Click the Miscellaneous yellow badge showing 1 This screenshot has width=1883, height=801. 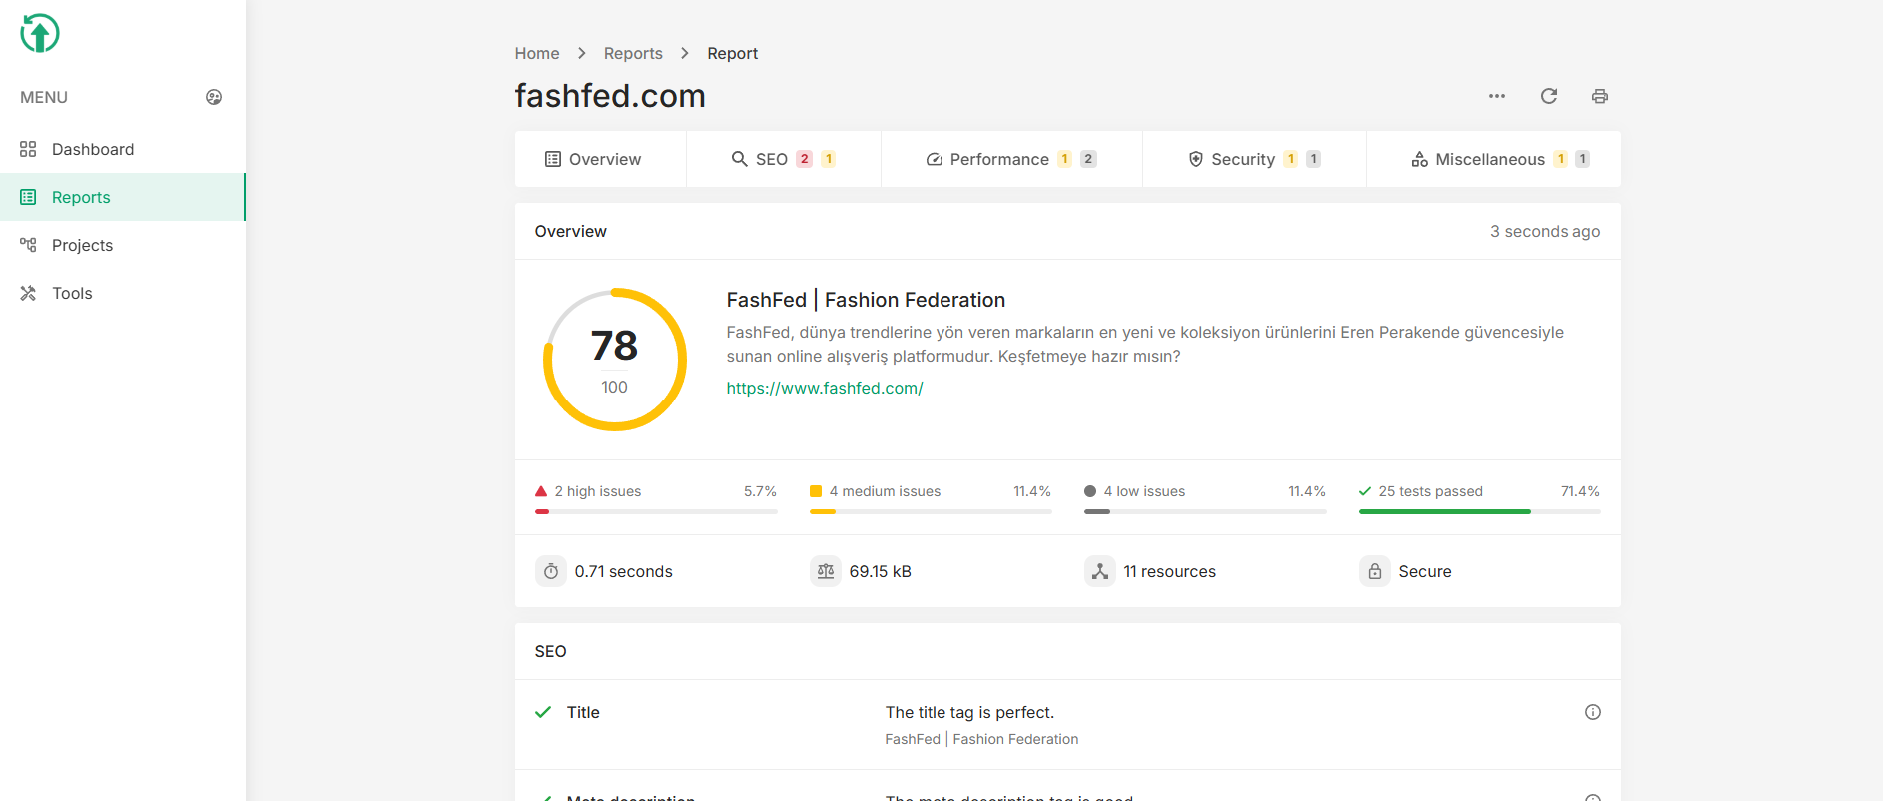(x=1560, y=159)
